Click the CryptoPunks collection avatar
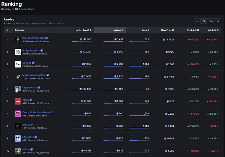 click(18, 89)
